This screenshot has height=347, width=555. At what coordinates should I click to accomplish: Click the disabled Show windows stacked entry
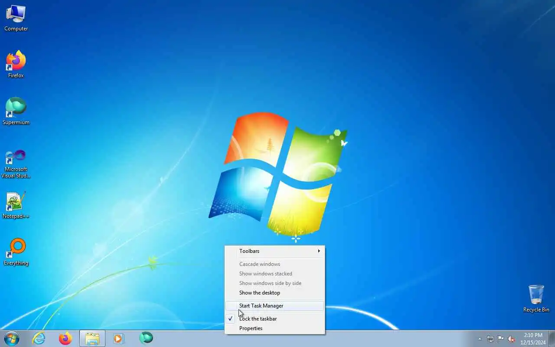pos(274,274)
